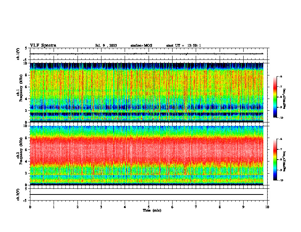Click the lower colorbar log(PSD) label
This screenshot has height=232, width=301.
[x=285, y=161]
